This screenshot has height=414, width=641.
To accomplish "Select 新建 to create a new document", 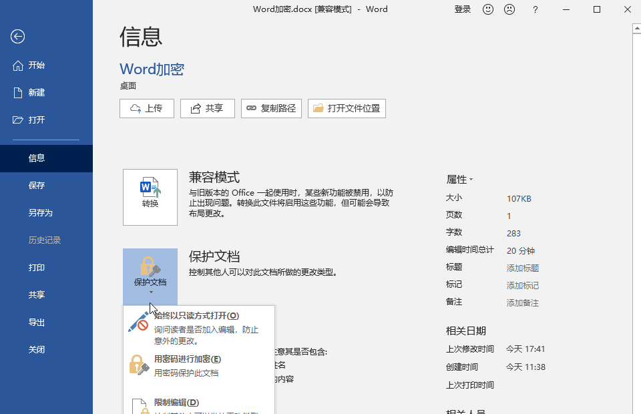I will 37,92.
